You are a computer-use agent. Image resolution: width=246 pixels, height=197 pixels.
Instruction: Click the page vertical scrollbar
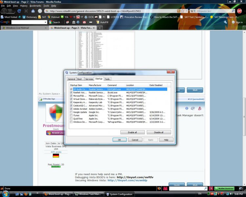point(244,117)
